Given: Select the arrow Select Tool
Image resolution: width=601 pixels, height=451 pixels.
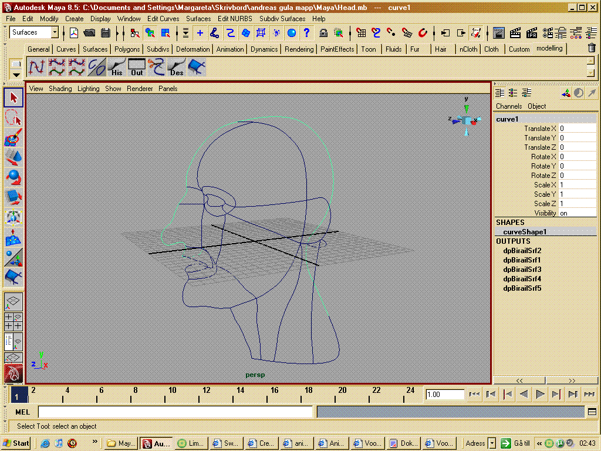Looking at the screenshot, I should (13, 97).
